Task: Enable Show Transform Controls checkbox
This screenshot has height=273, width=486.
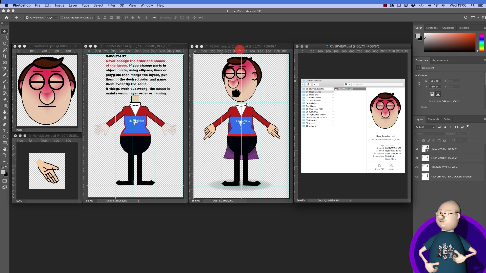Action: point(62,18)
